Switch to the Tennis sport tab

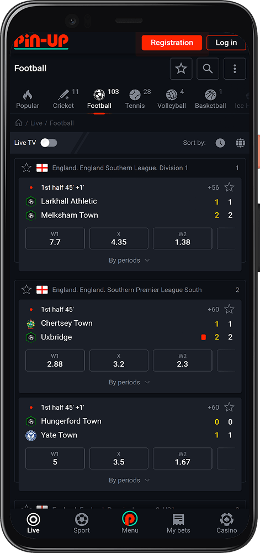click(135, 99)
